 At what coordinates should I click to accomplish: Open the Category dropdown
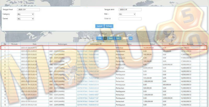click(x=25, y=14)
